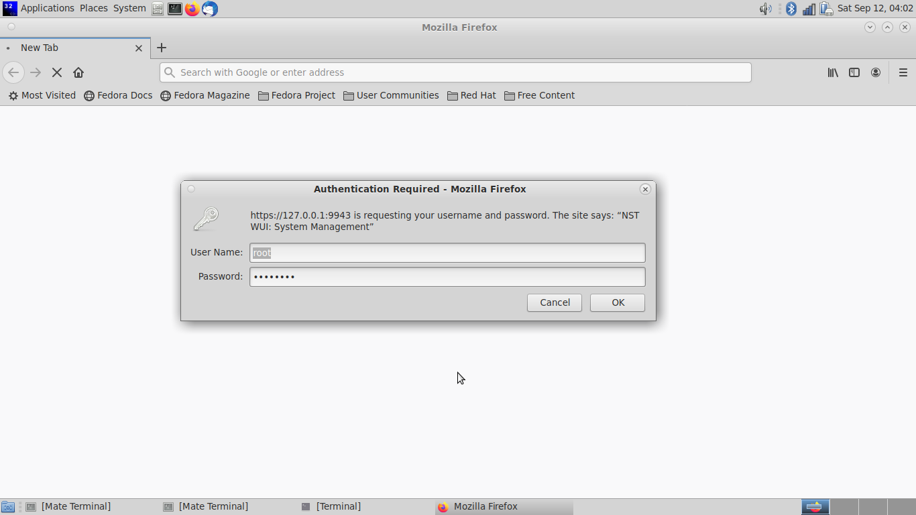Stop loading the page
The width and height of the screenshot is (916, 515).
click(x=57, y=72)
